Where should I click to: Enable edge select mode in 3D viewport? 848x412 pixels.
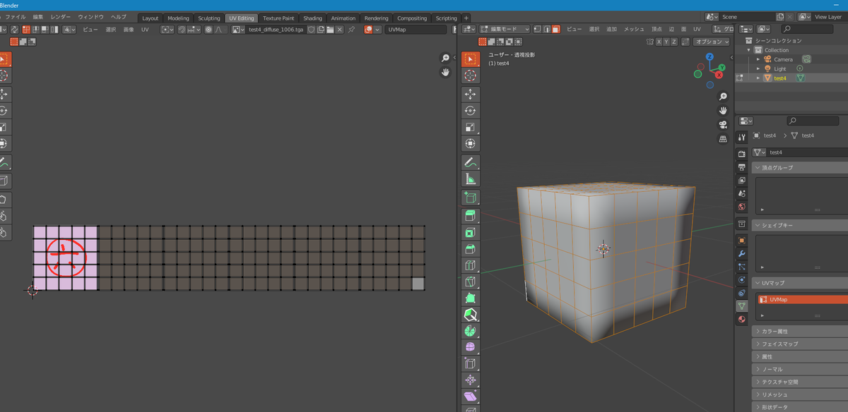[546, 29]
